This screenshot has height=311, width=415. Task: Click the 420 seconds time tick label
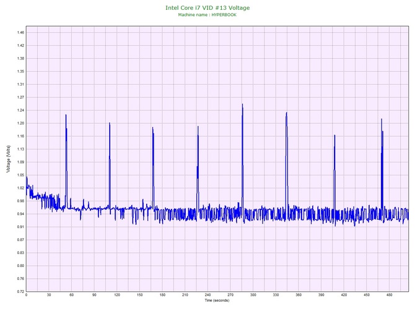tap(344, 295)
